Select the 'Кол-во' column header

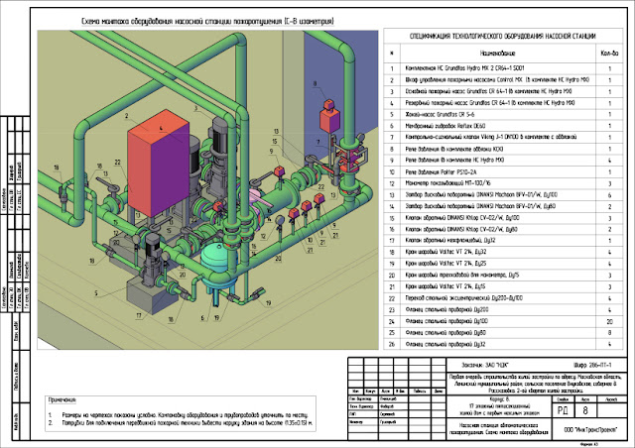(609, 53)
